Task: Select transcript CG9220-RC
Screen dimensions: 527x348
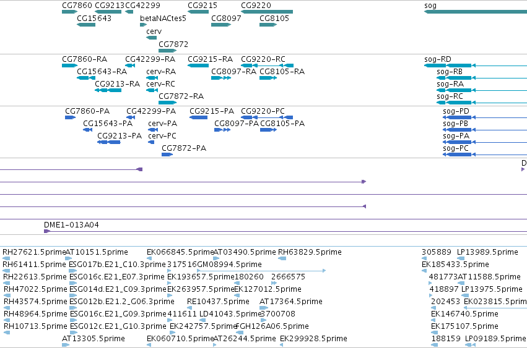Action: (267, 66)
